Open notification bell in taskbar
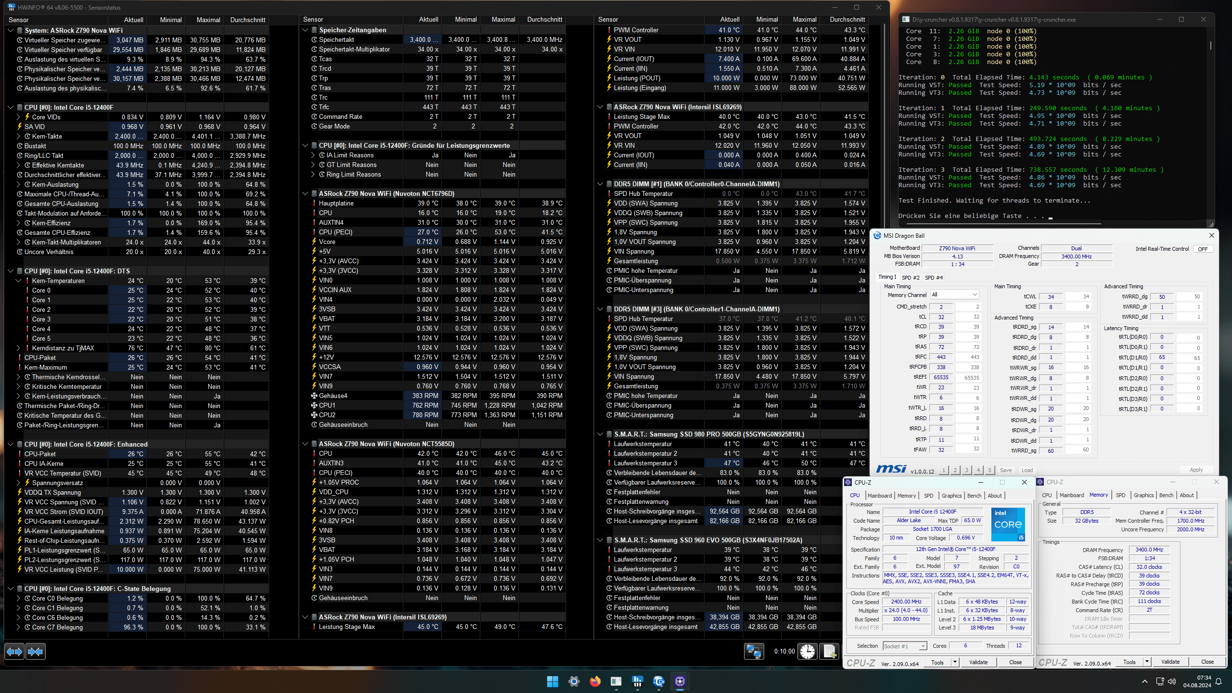 [x=1219, y=681]
